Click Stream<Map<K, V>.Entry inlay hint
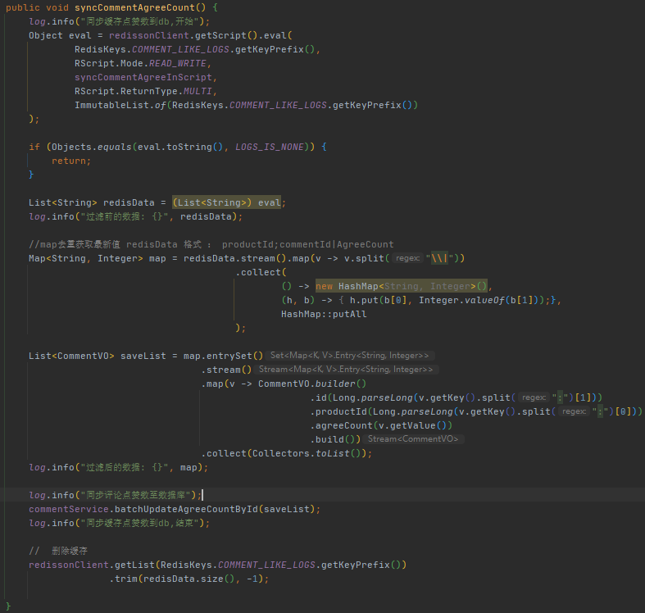This screenshot has height=613, width=645. [x=346, y=370]
